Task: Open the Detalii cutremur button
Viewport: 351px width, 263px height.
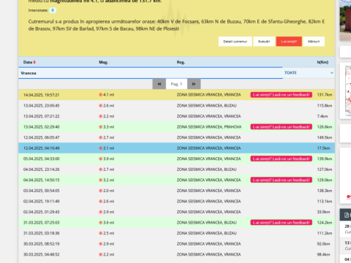Action: 235,42
